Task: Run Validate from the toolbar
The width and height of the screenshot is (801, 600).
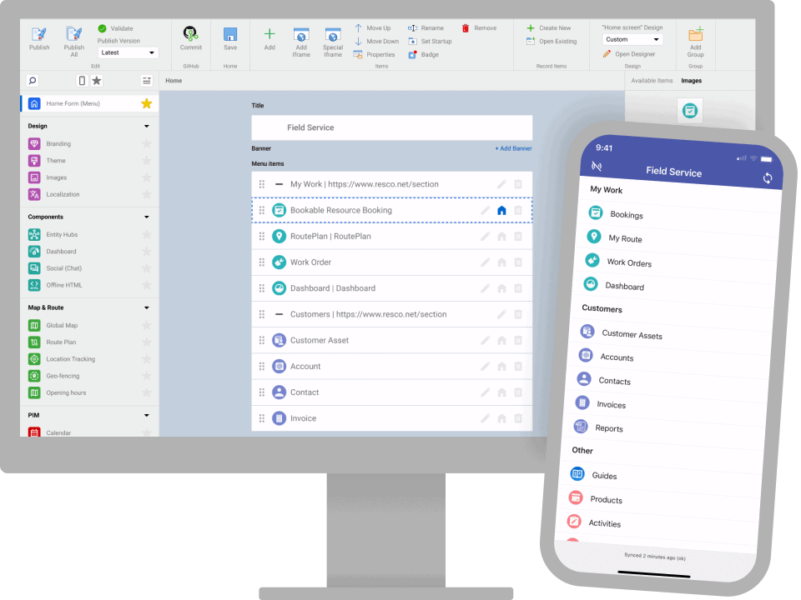Action: coord(115,28)
